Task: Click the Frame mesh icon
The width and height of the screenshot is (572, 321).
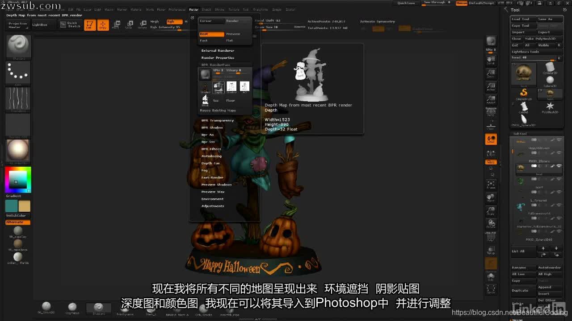Action: pos(491,185)
